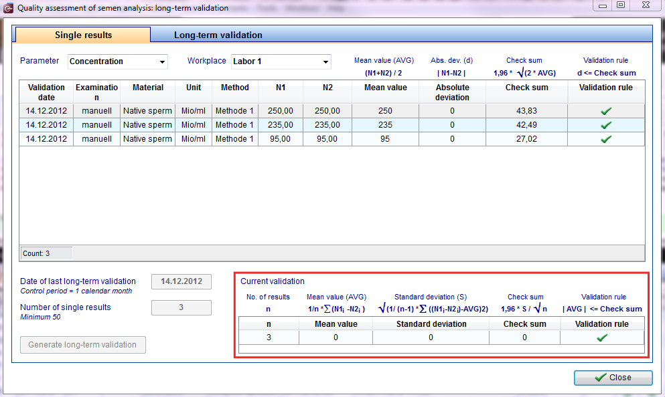Click the Check sum header in results table
The height and width of the screenshot is (397, 665).
click(527, 92)
